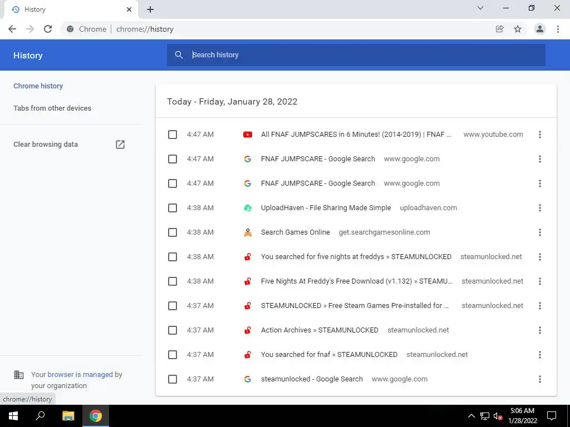Check the steamunlocked Google Search entry
Viewport: 570px width, 427px height.
click(173, 379)
